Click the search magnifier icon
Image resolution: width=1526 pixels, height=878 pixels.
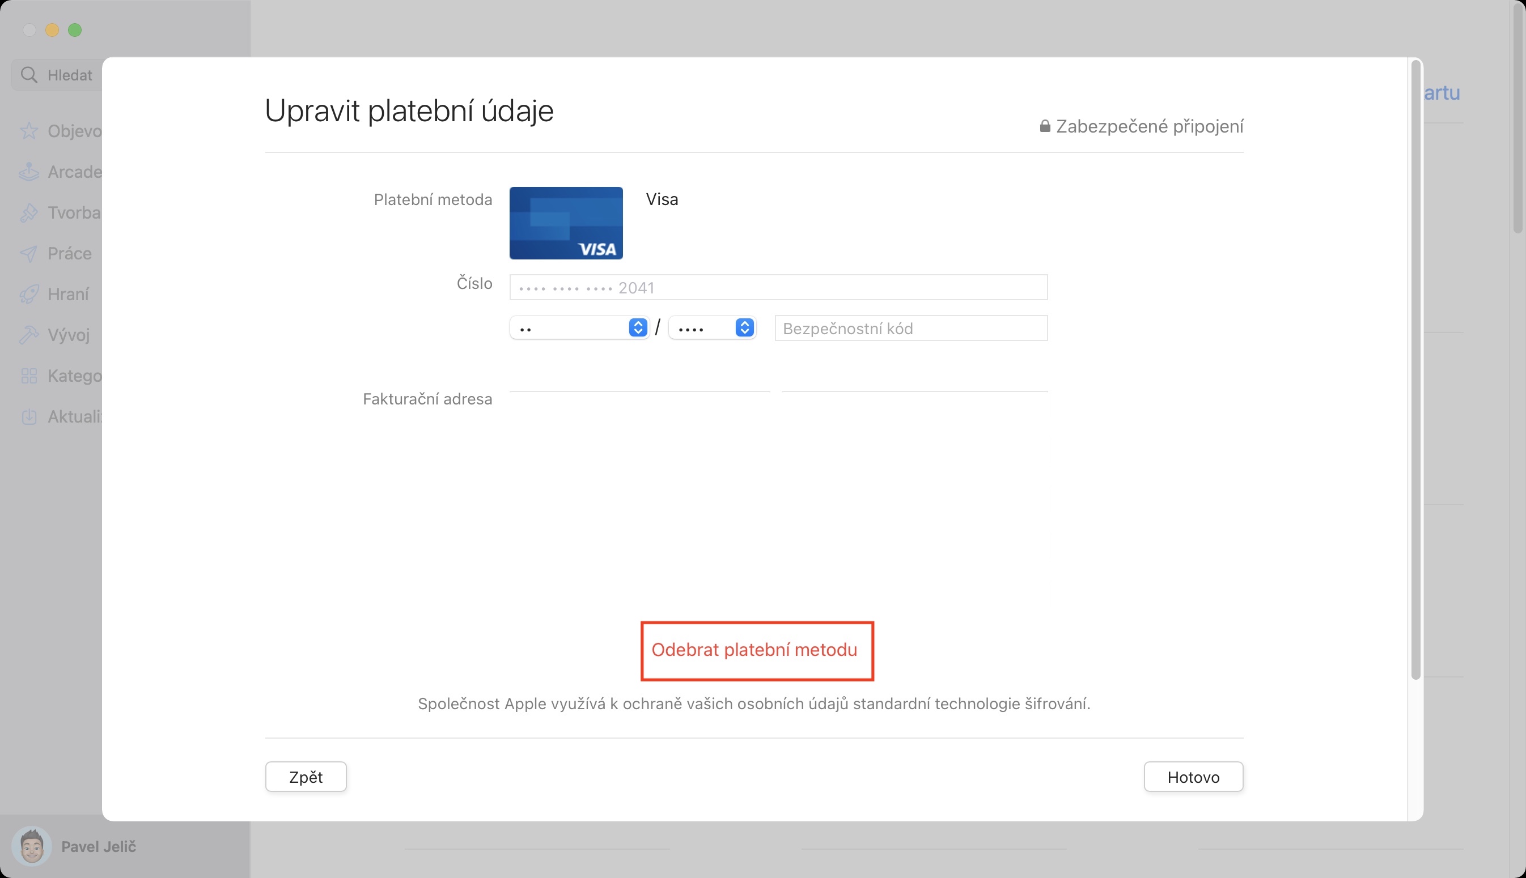point(28,75)
